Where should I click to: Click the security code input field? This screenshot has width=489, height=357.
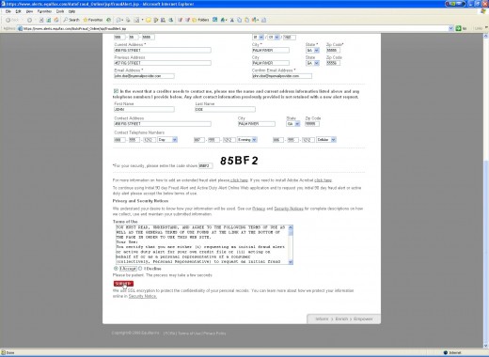206,165
